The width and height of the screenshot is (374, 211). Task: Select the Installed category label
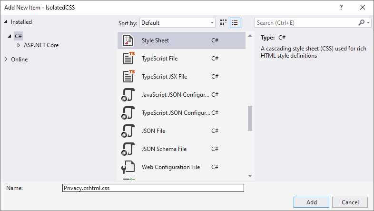coord(21,22)
